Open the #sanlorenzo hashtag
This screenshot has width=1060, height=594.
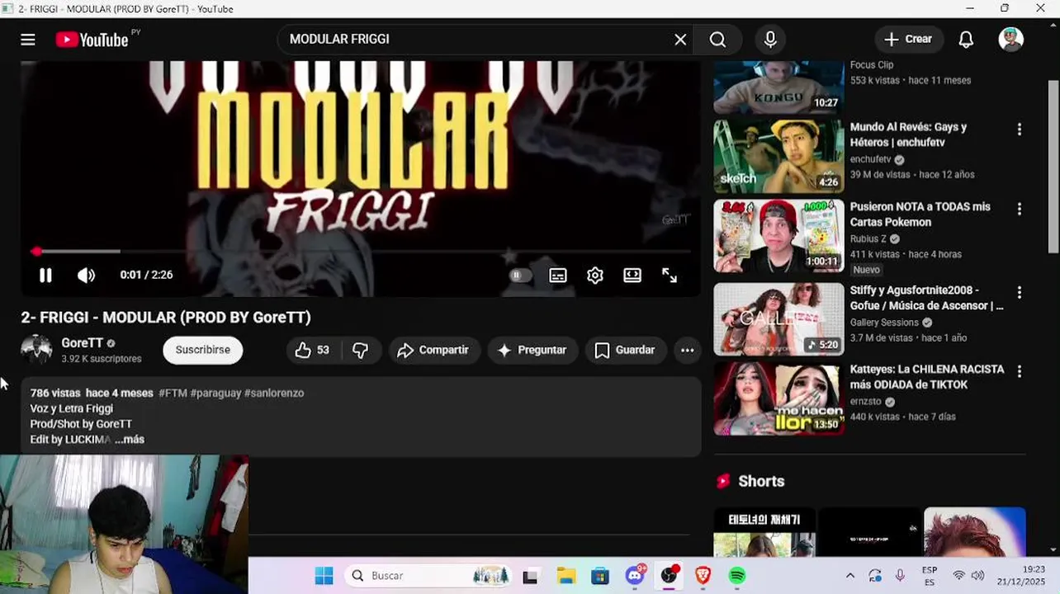pos(274,393)
